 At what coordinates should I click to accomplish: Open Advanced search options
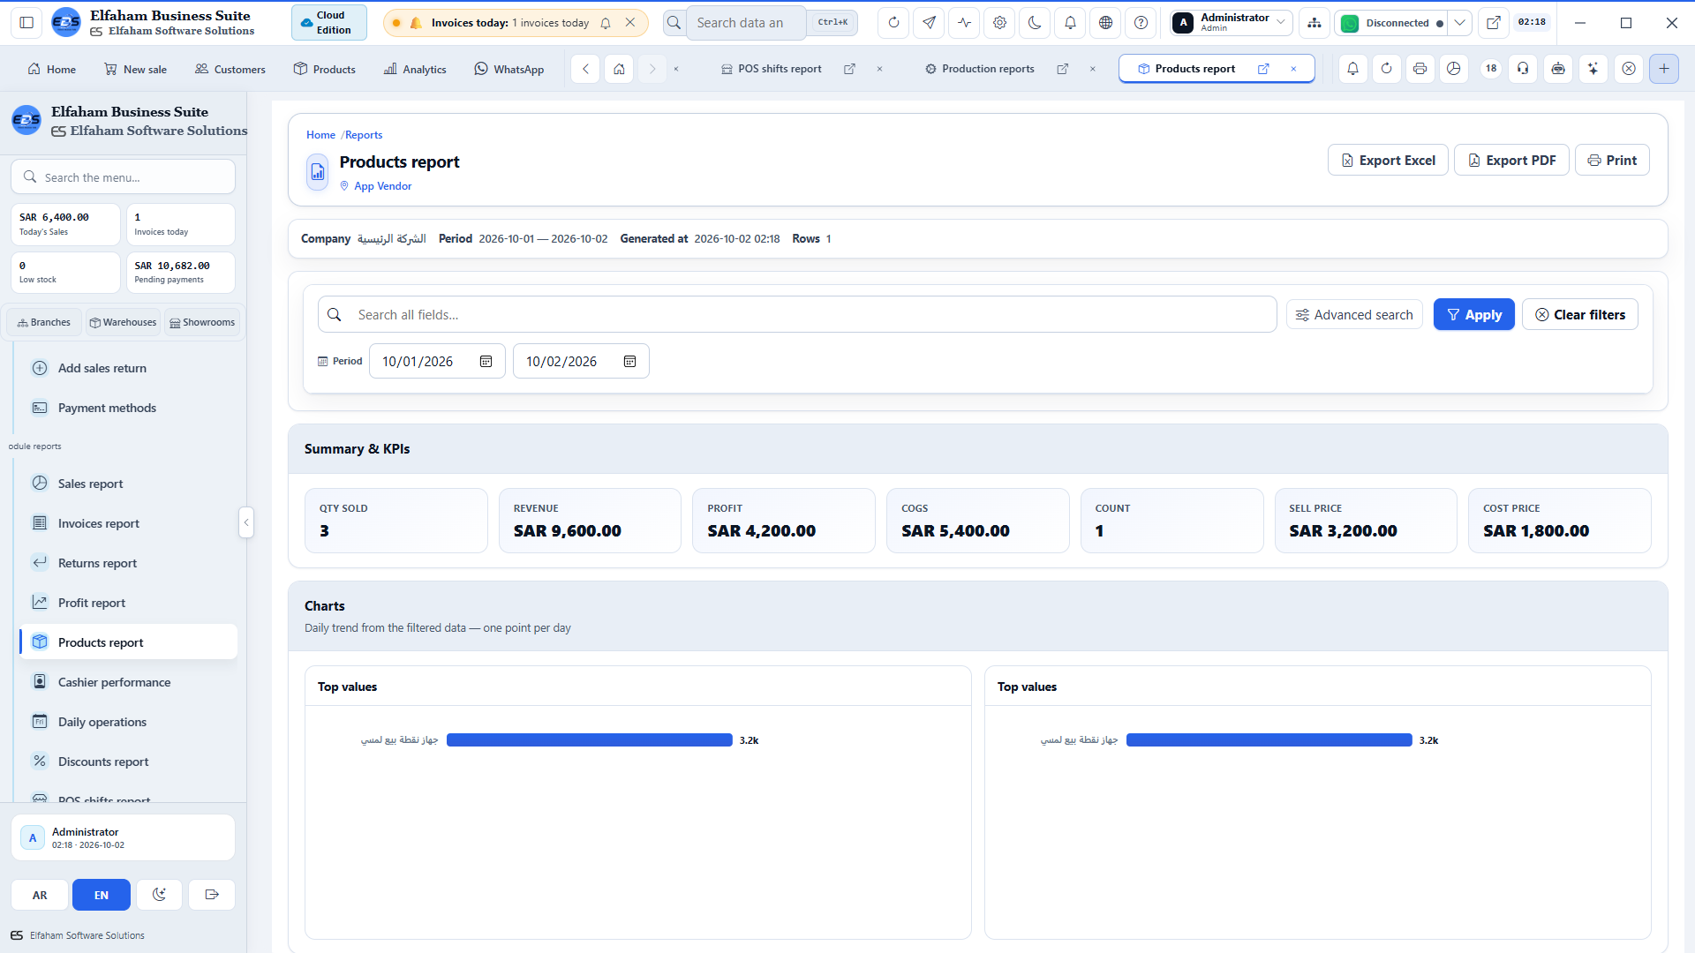[1354, 315]
